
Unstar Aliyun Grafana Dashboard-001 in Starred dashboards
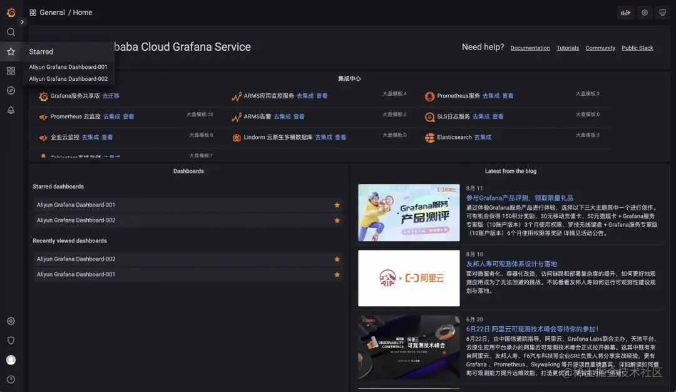tap(337, 205)
